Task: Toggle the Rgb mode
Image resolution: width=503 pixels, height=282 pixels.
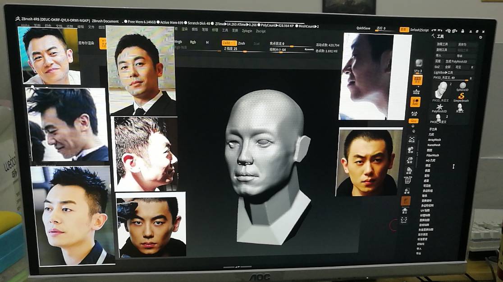Action: [x=193, y=42]
